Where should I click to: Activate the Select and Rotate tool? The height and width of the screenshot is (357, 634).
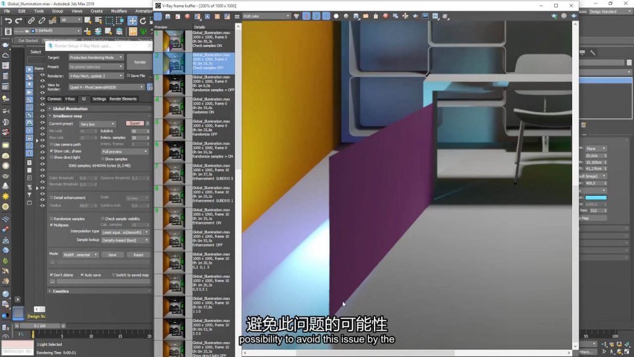point(143,20)
